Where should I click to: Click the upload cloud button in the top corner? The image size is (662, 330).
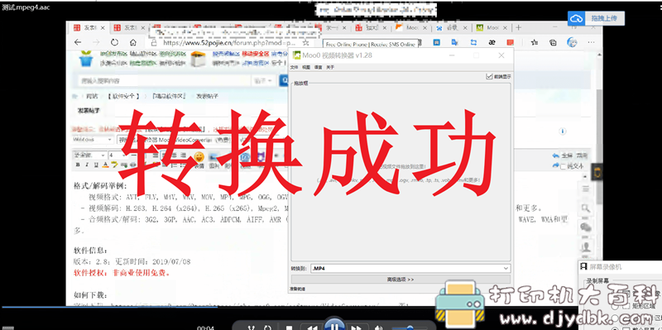tap(596, 18)
